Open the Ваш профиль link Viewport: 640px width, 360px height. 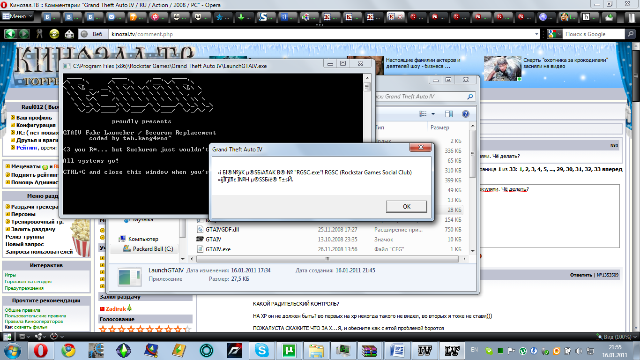[x=34, y=118]
